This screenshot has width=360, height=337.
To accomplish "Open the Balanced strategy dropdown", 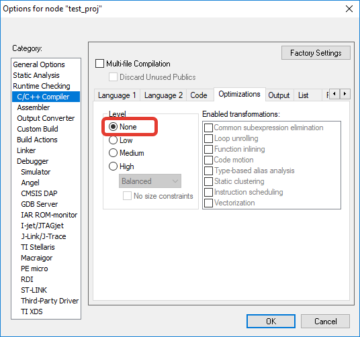I will click(150, 181).
